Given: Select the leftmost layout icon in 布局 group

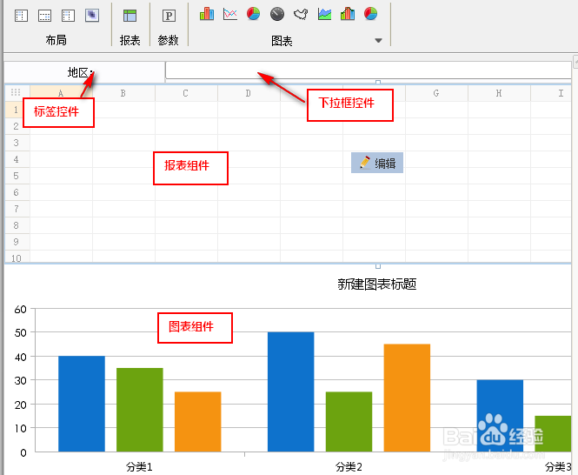Looking at the screenshot, I should point(21,16).
